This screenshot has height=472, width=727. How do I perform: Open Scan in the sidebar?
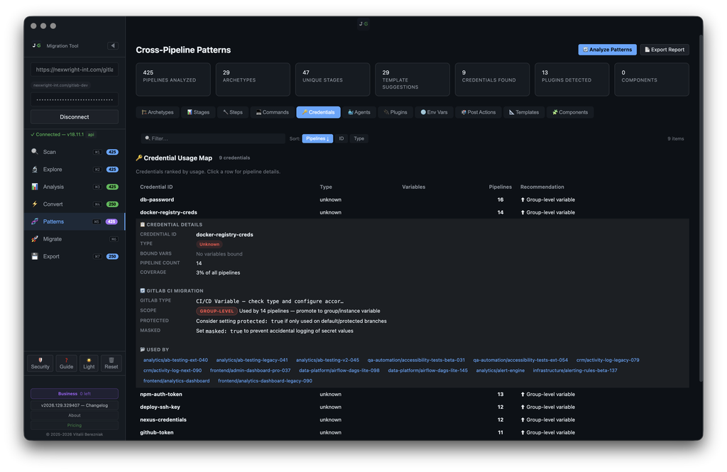74,152
